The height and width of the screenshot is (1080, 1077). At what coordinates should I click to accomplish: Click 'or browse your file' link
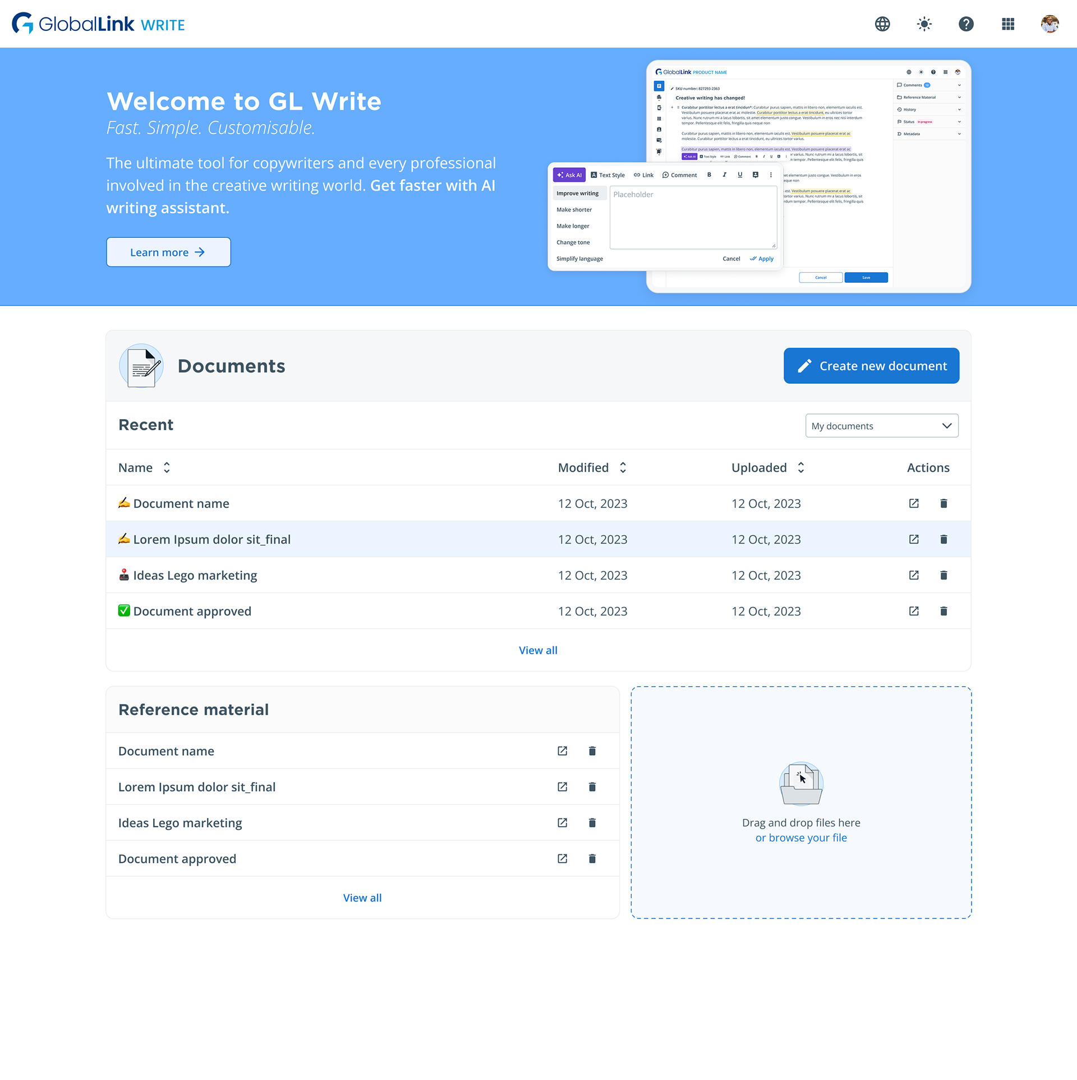coord(801,838)
